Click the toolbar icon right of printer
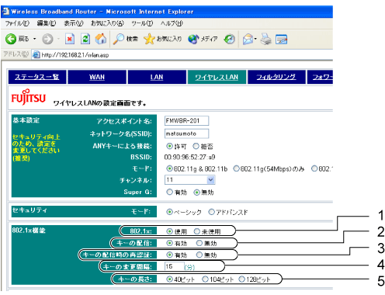This screenshot has height=295, width=385. coord(281,39)
